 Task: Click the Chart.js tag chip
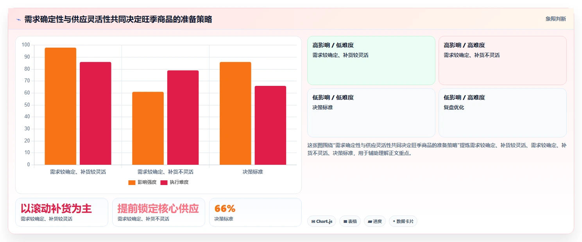[322, 221]
